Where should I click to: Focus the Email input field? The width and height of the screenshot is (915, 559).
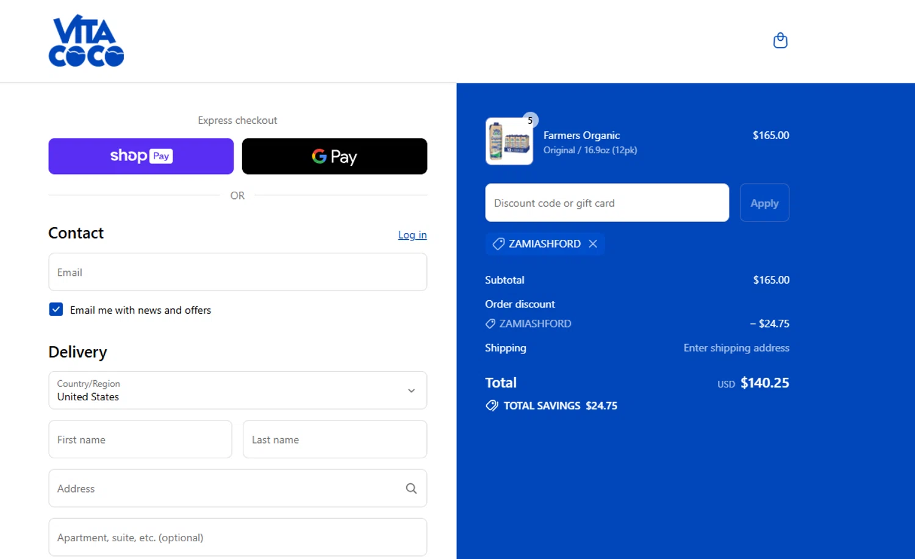click(238, 272)
